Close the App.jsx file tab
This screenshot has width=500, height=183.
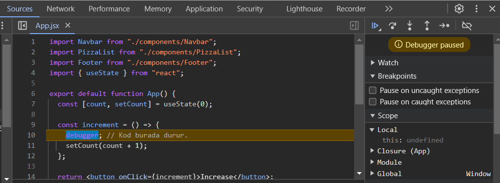(68, 26)
